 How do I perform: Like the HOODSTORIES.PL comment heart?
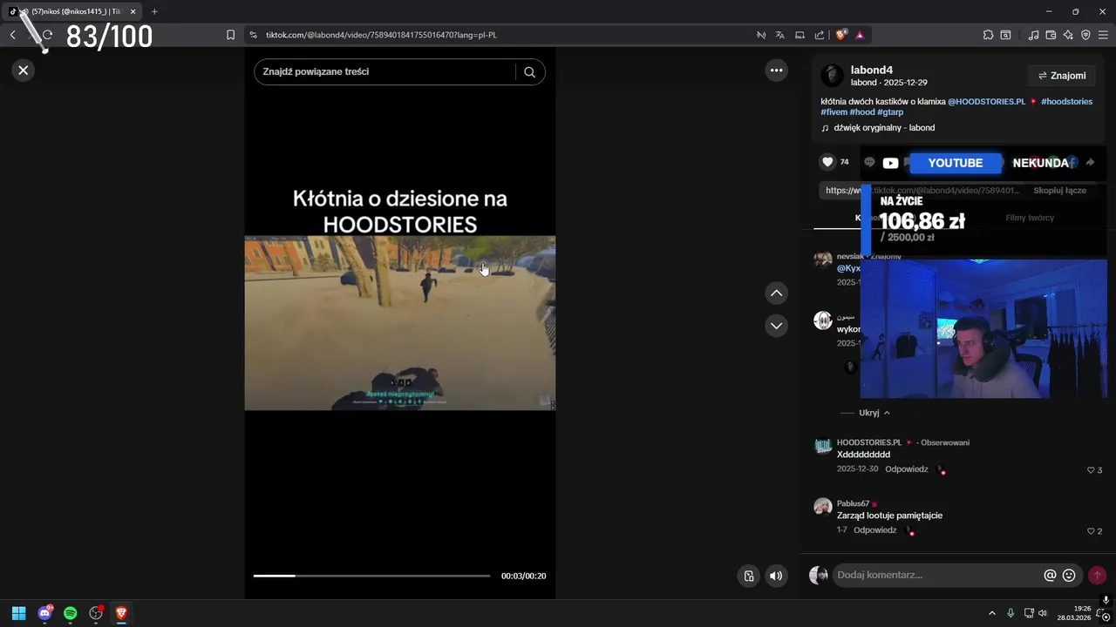(x=1091, y=470)
